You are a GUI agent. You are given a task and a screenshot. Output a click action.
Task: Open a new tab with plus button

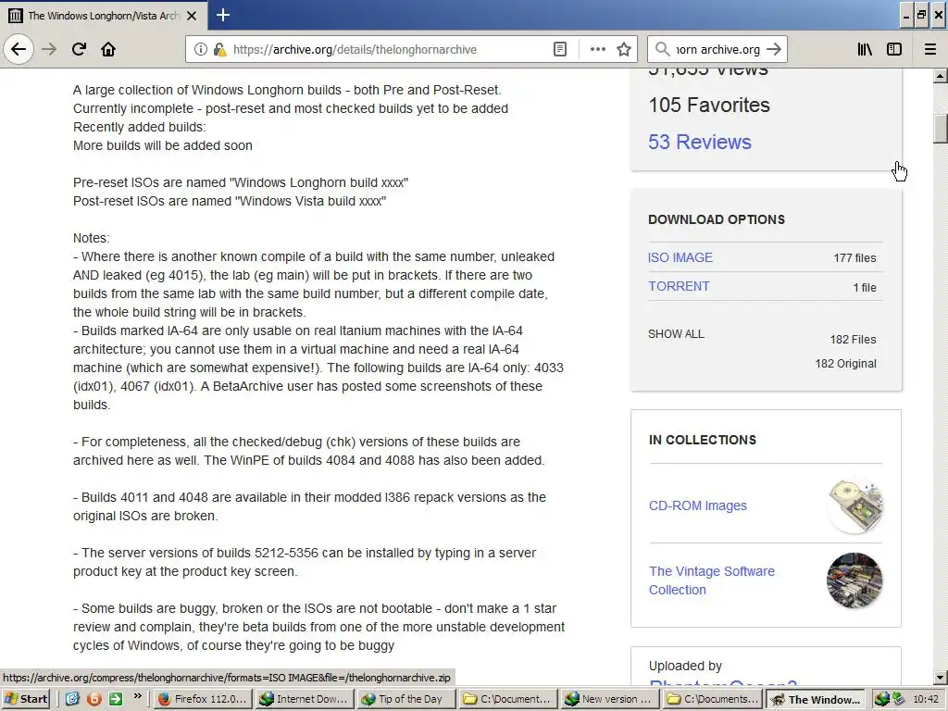223,15
